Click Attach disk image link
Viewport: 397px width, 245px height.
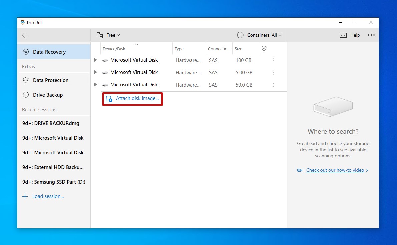click(137, 98)
